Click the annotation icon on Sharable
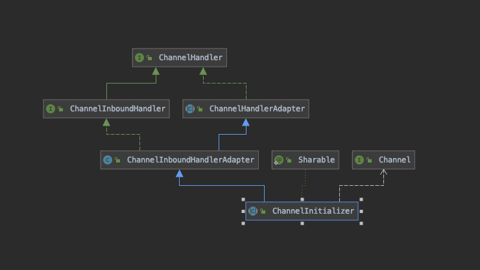The image size is (480, 270). (278, 160)
